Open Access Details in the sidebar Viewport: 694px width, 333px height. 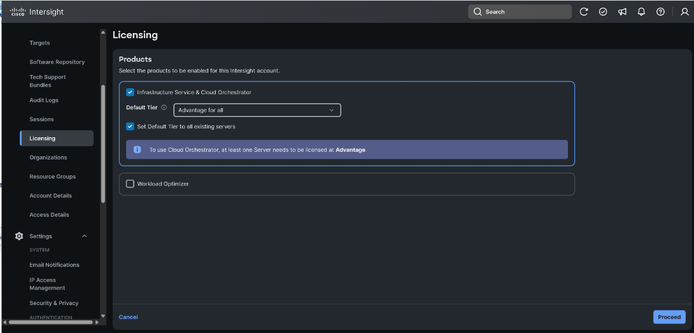click(49, 215)
